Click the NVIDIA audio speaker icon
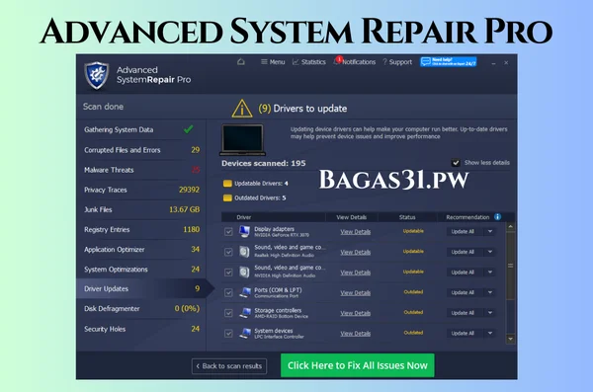 245,273
